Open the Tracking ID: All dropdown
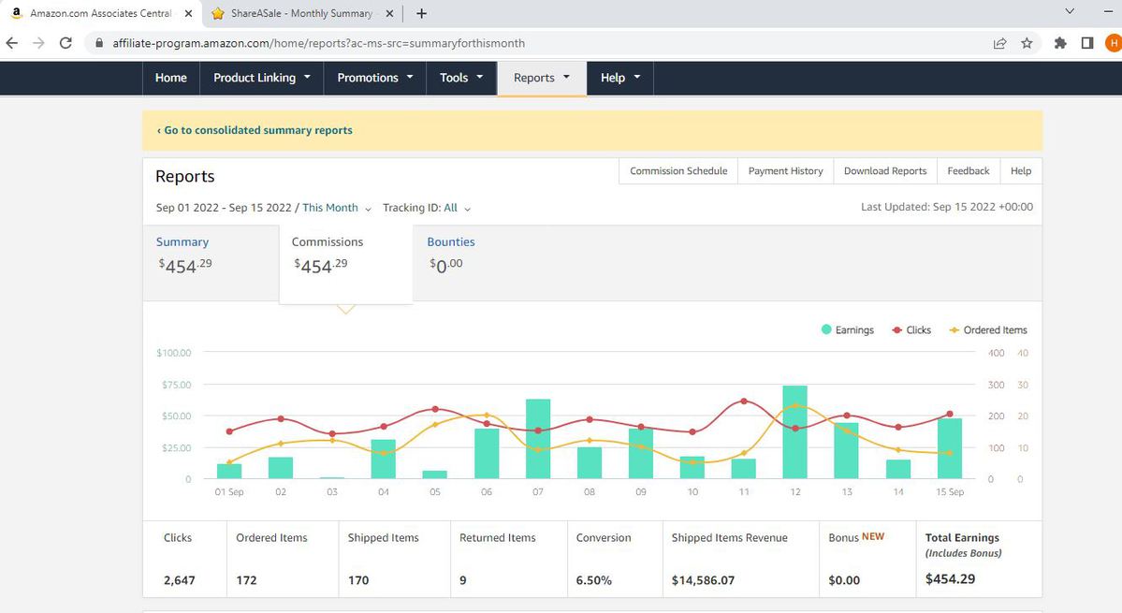The image size is (1122, 613). click(x=427, y=208)
